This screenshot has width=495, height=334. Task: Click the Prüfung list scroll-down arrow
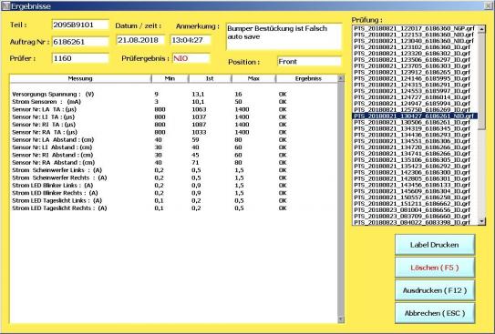[481, 221]
